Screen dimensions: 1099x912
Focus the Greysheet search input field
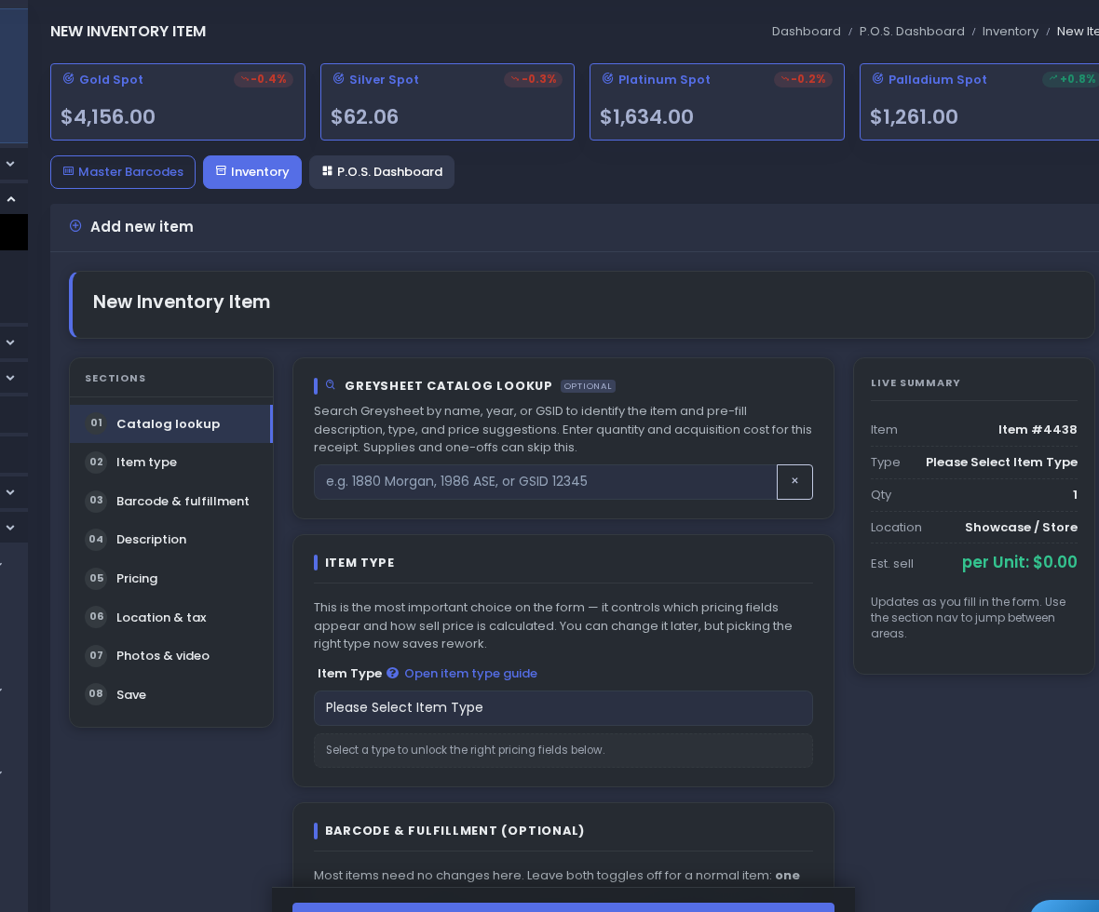[x=545, y=481]
